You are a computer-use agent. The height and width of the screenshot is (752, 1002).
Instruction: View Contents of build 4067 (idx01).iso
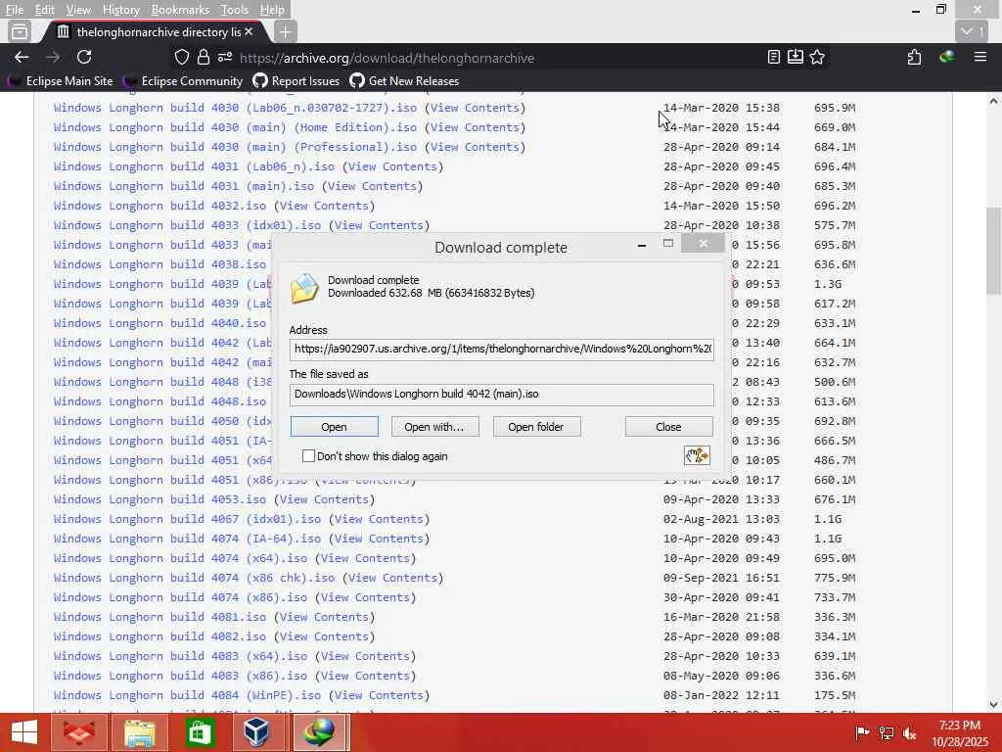(379, 519)
